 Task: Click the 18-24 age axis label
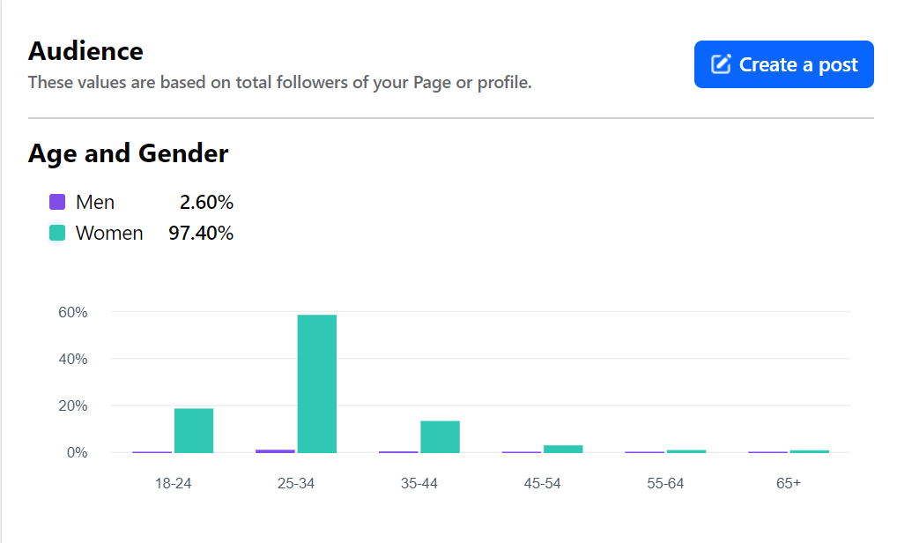pos(173,484)
